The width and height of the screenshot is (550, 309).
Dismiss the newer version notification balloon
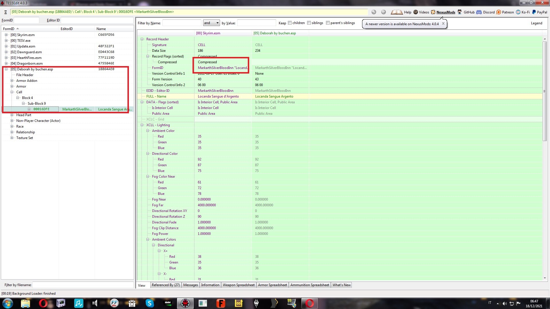click(x=443, y=24)
